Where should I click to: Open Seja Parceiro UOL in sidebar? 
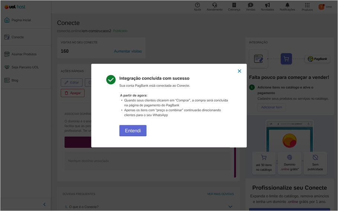(25, 67)
